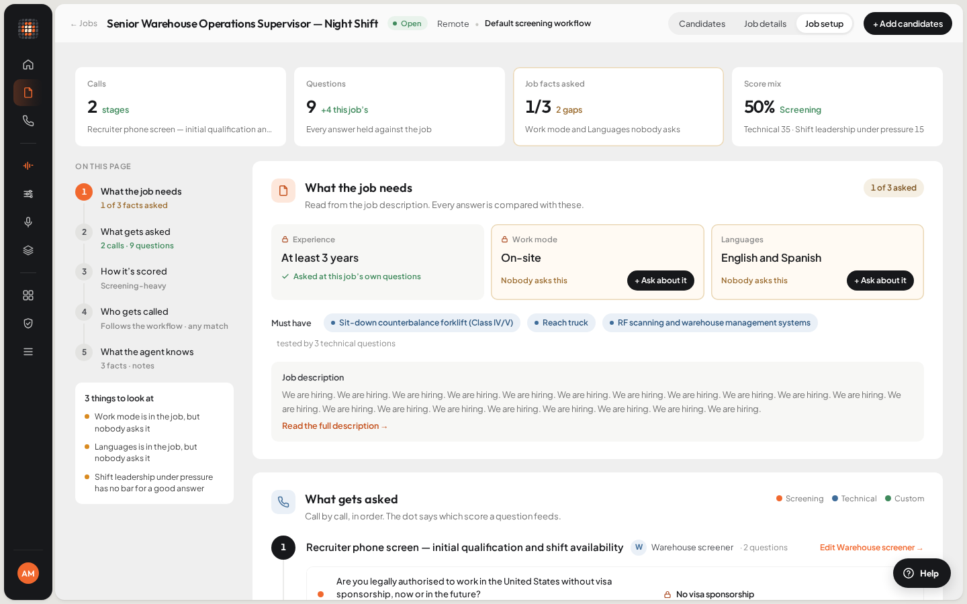Click the microphone icon in sidebar

click(x=28, y=222)
